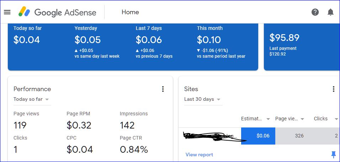Click the Impressions 142 value
The height and width of the screenshot is (162, 340).
coord(127,125)
